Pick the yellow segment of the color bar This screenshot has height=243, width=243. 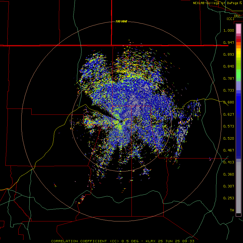(238, 53)
